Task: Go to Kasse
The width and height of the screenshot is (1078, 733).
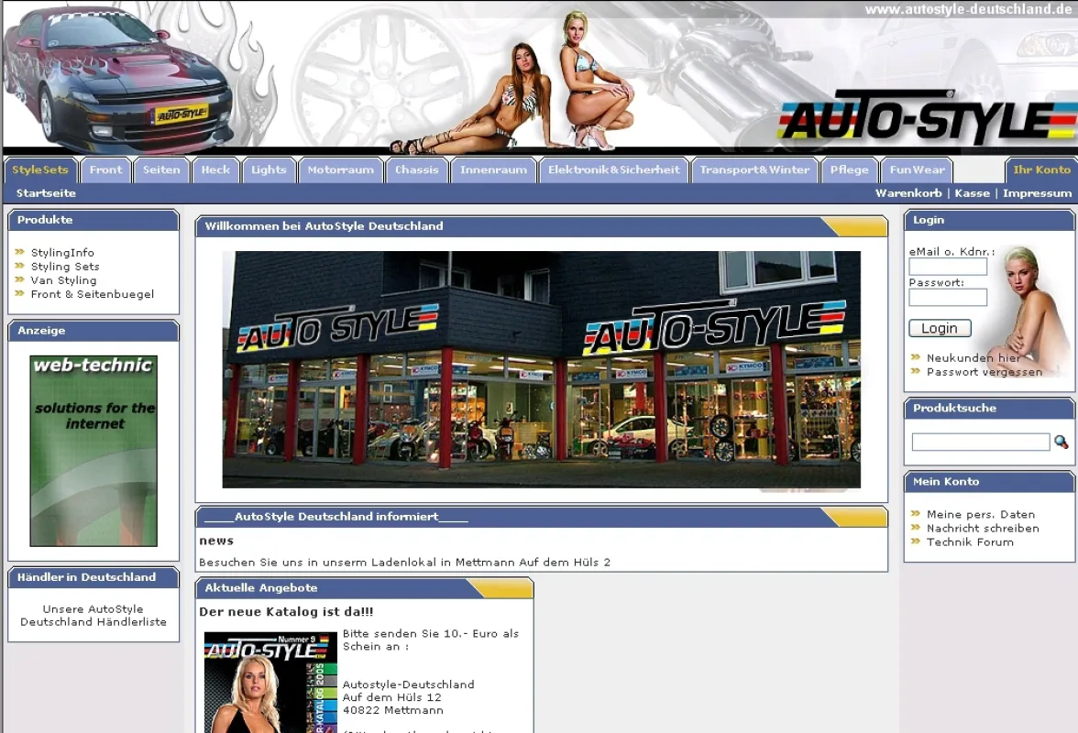Action: (972, 193)
